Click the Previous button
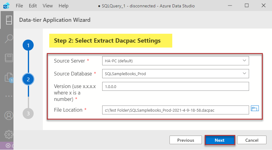 185,140
